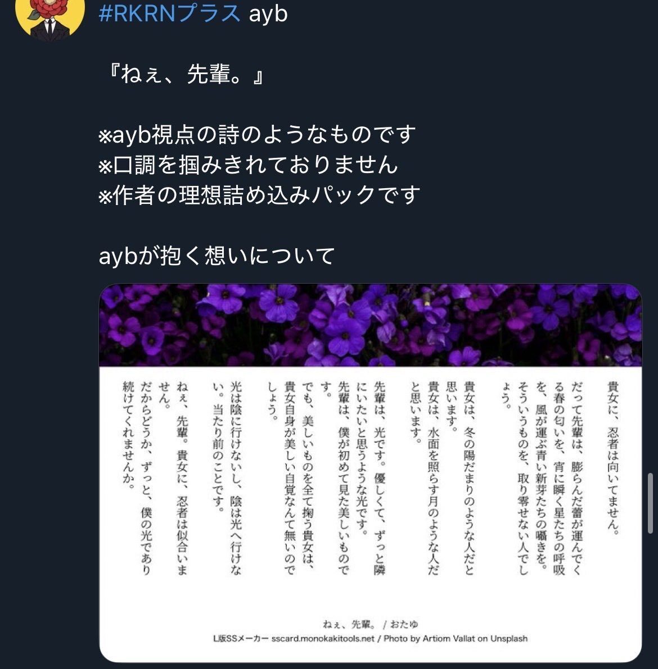Click the scrollbar thumb on the right edge
Screen dimensions: 658x669
click(x=650, y=503)
